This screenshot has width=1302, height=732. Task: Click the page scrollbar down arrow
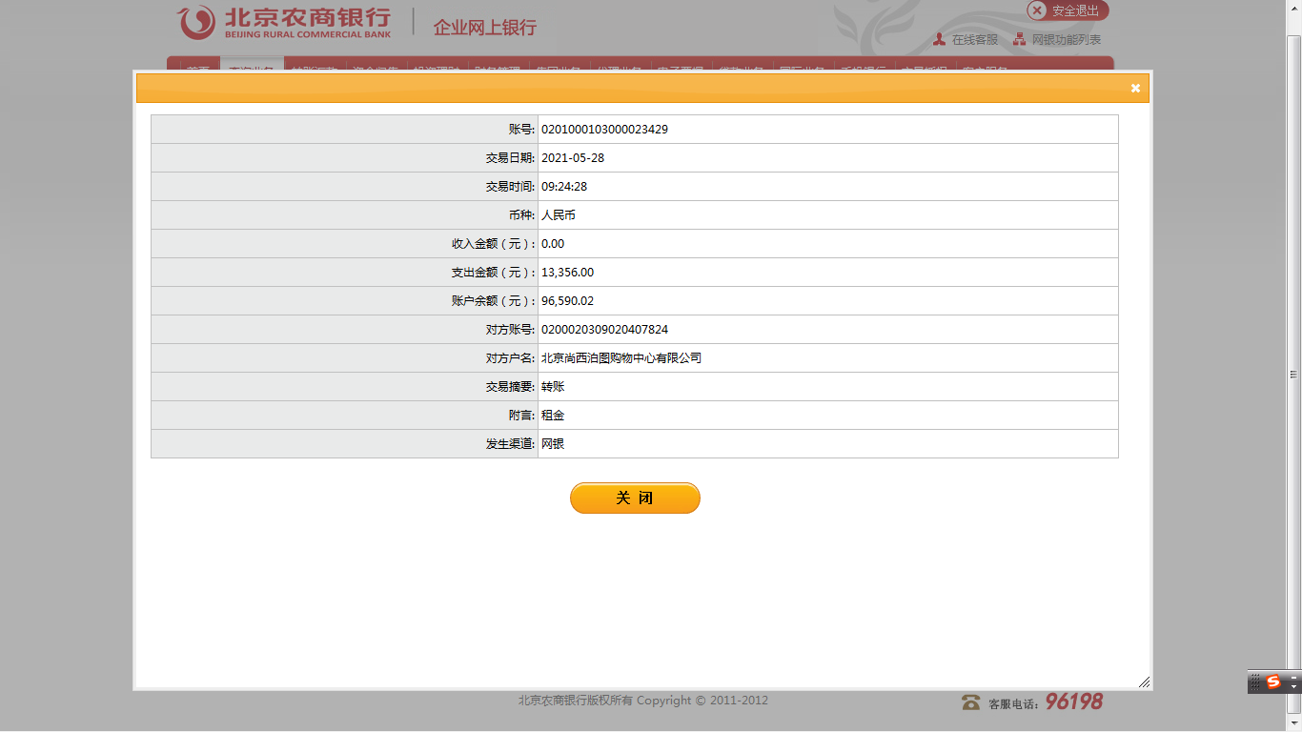tap(1293, 723)
